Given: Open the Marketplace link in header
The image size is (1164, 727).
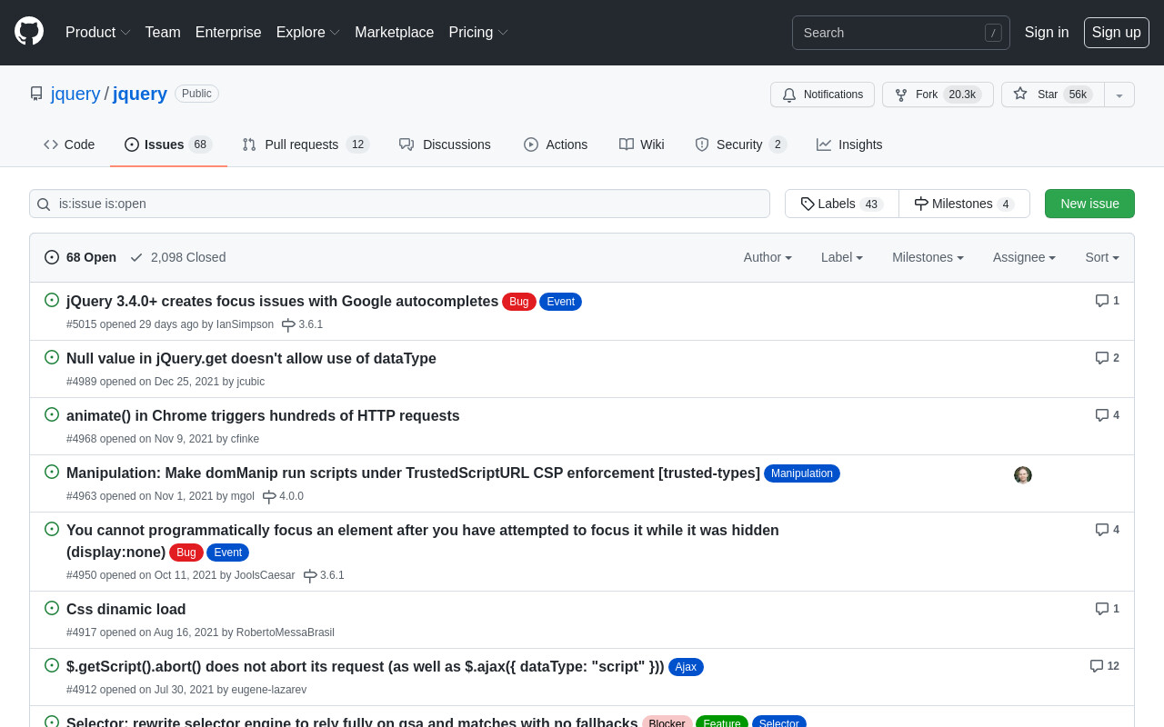Looking at the screenshot, I should 394,33.
